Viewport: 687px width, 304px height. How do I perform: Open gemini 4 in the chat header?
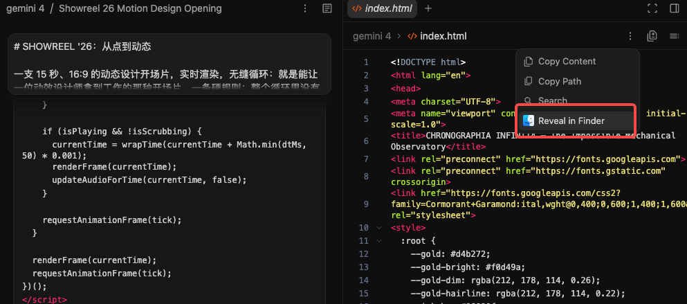[25, 8]
